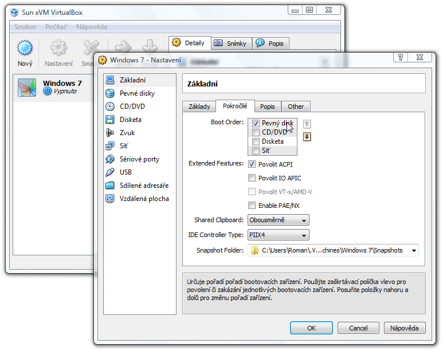The height and width of the screenshot is (351, 443).
Task: Toggle Pevný disk boot checkbox
Action: [256, 124]
